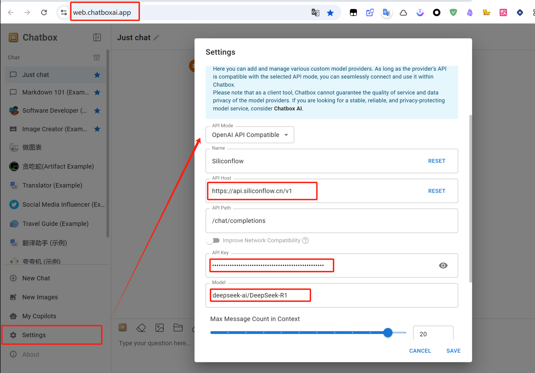Collapse the Chatbox sidebar panel icon

(x=97, y=38)
